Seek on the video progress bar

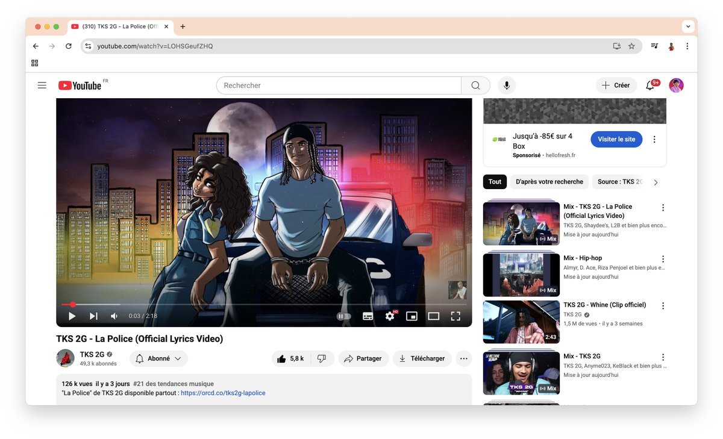264,305
